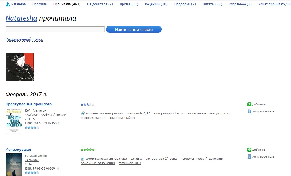The image size is (291, 176).
Task: Open литература 21 века tag of Исчезнувшая
Action: (x=161, y=159)
